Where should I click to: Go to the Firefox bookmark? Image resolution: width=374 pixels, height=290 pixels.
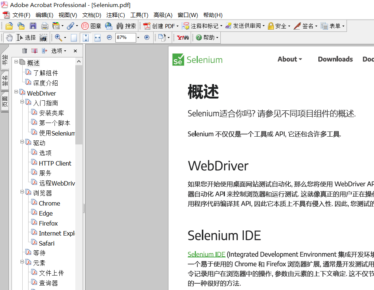coord(48,223)
